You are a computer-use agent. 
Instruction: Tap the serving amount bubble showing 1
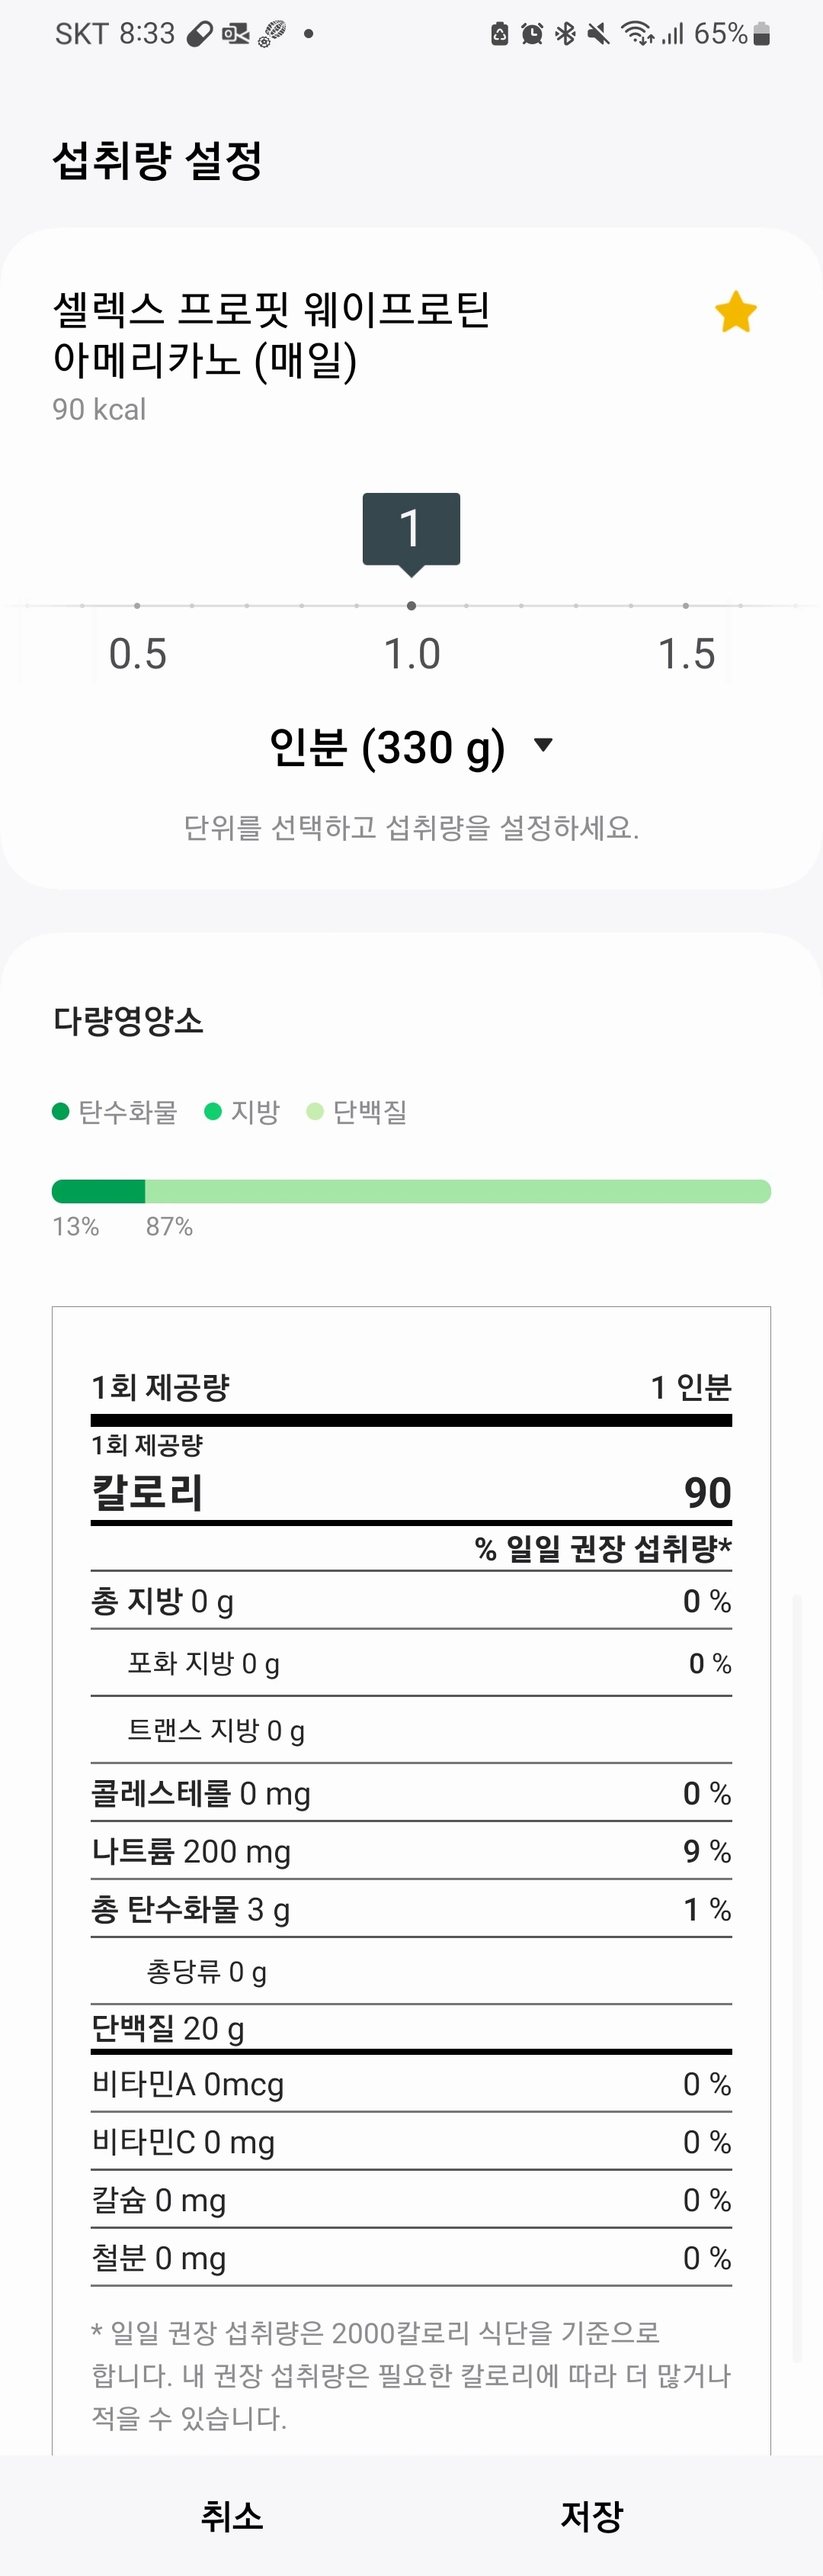pyautogui.click(x=411, y=527)
